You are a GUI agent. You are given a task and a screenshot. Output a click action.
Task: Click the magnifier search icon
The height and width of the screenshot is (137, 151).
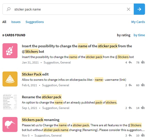pos(8,9)
